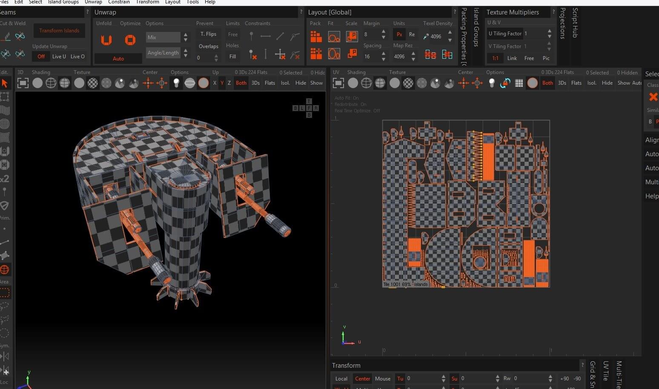This screenshot has height=389, width=659.
Task: Click the Optimize icon in Unwrap panel
Action: click(130, 40)
